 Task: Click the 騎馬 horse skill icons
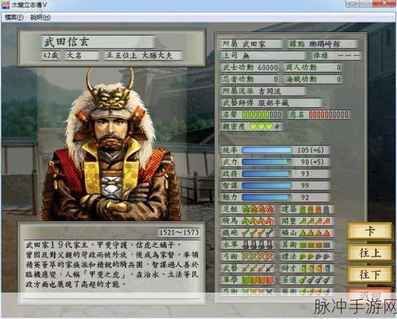click(x=258, y=221)
